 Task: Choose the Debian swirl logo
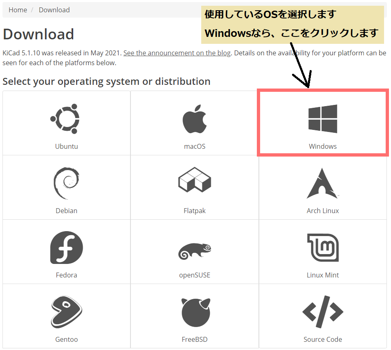(66, 183)
